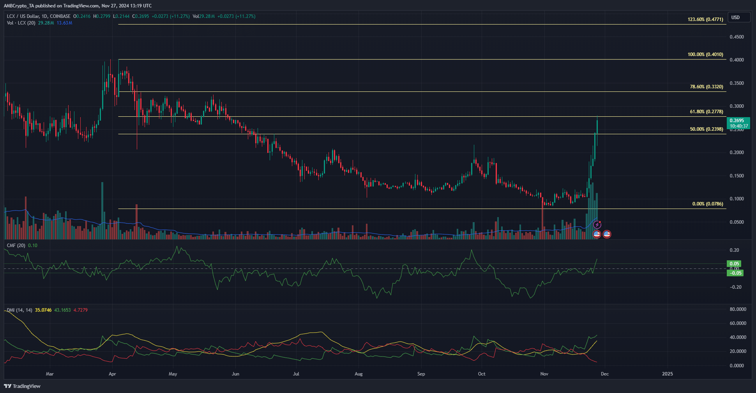The image size is (756, 393).
Task: Click the 0.4500 price axis label
Action: (x=737, y=37)
